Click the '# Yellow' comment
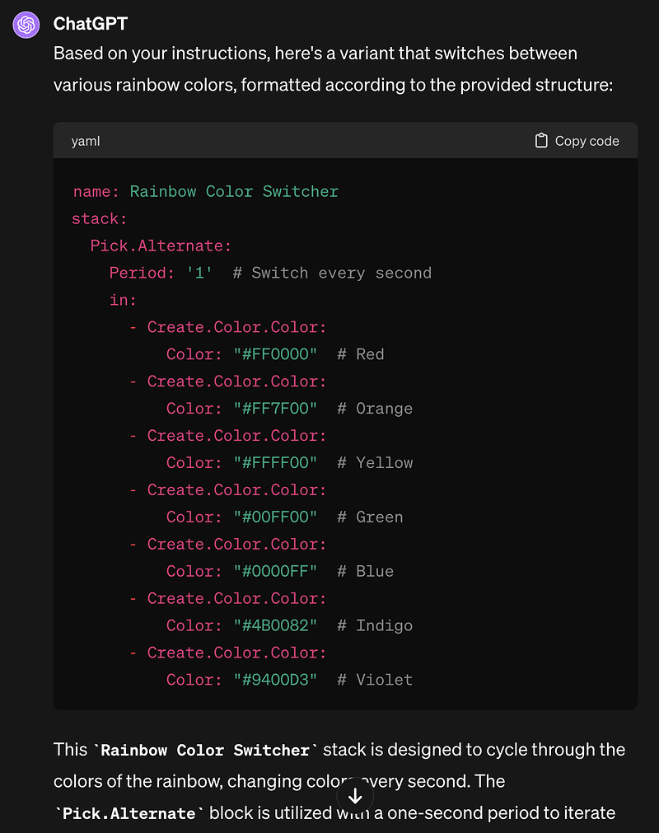This screenshot has width=659, height=833. pos(375,463)
